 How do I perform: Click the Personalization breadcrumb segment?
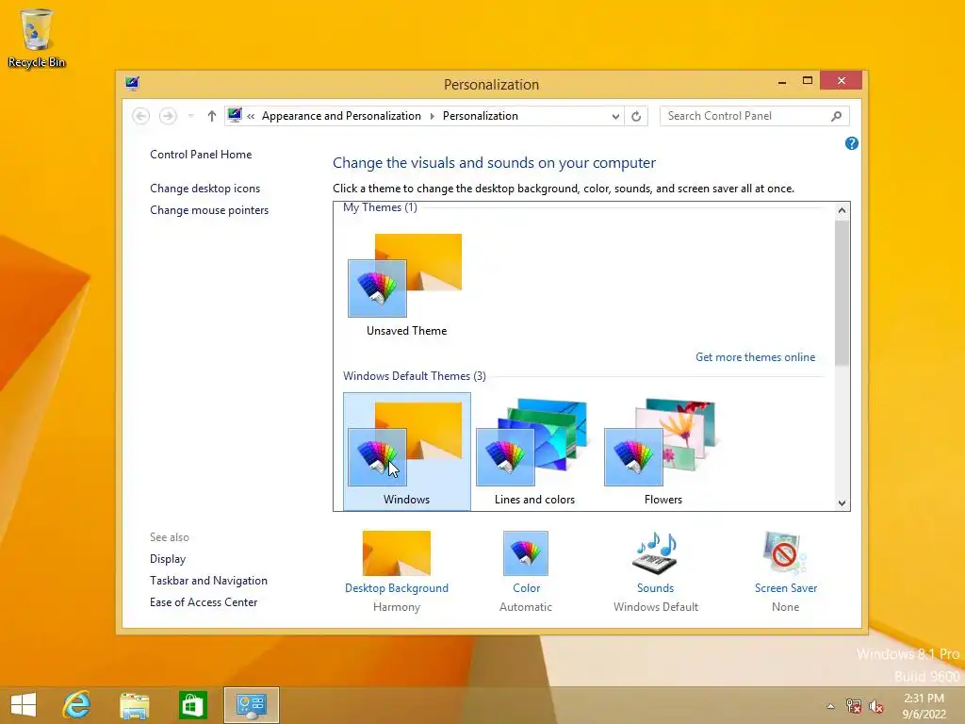481,116
